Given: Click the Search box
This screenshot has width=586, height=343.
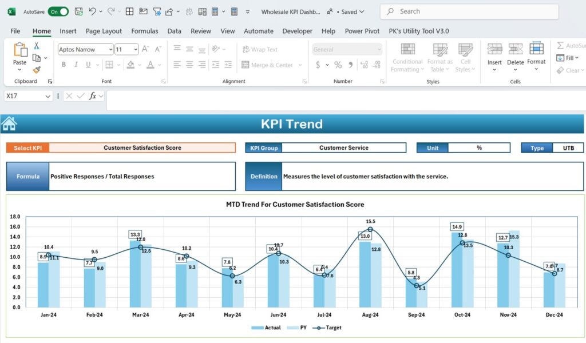Looking at the screenshot, I should (469, 11).
